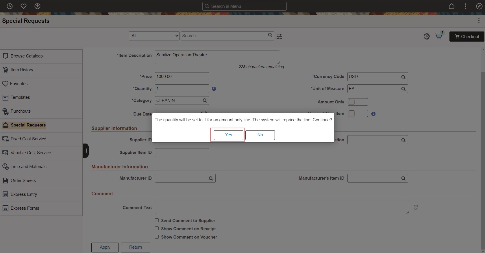
Task: Open the requisition settings gear icon
Action: [427, 36]
